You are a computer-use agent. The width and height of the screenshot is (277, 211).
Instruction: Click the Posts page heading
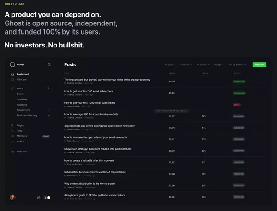pos(70,64)
